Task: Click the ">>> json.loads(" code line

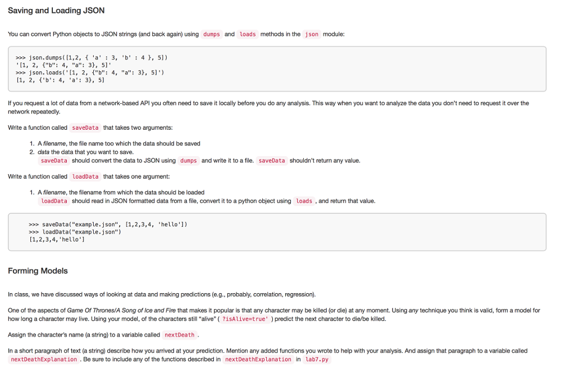Action: tap(90, 72)
